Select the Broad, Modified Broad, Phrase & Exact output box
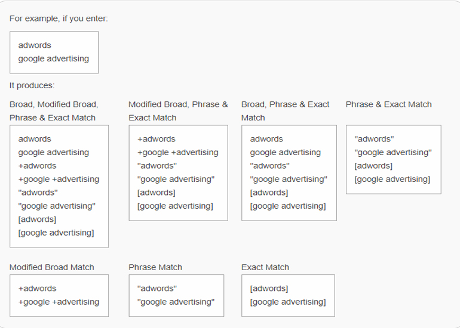 [59, 186]
